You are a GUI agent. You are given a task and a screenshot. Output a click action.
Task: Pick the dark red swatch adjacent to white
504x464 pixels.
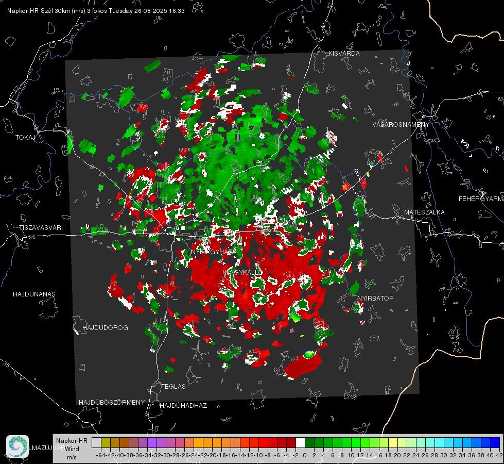coord(291,443)
